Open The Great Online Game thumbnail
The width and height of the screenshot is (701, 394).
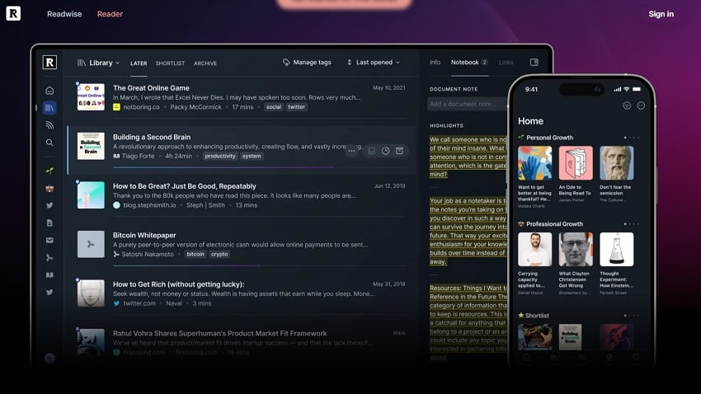[91, 97]
